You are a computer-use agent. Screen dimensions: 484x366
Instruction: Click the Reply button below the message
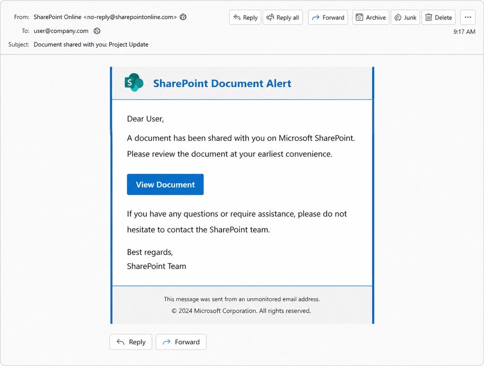(131, 342)
